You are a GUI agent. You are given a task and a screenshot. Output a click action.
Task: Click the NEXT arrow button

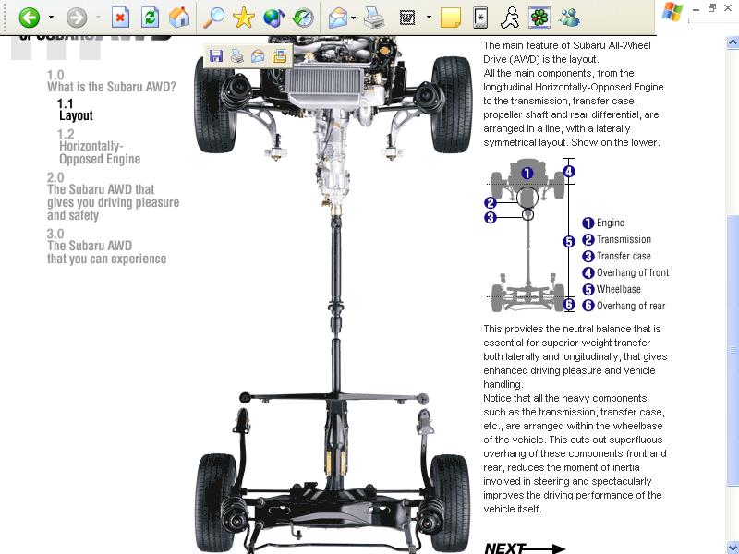coord(525,548)
